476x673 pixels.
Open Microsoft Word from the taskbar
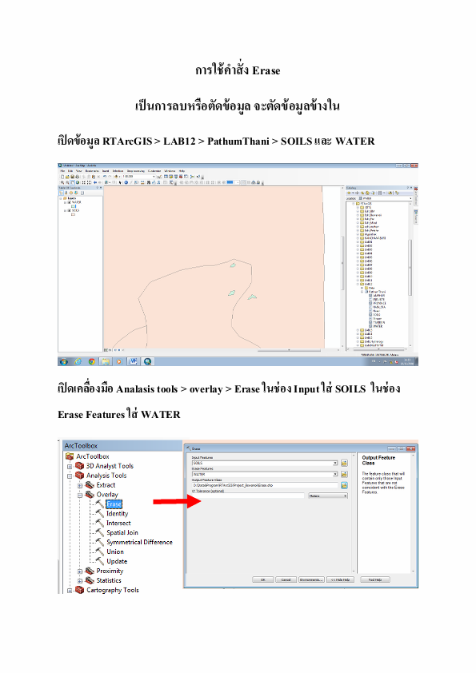[133, 361]
